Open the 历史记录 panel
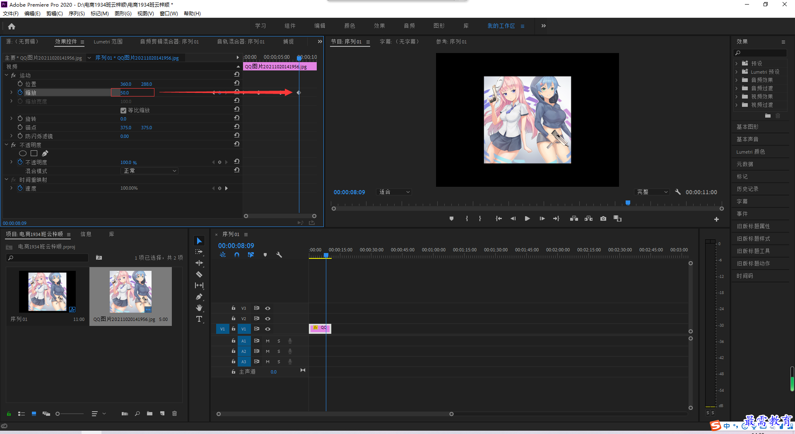The image size is (795, 434). click(x=747, y=189)
